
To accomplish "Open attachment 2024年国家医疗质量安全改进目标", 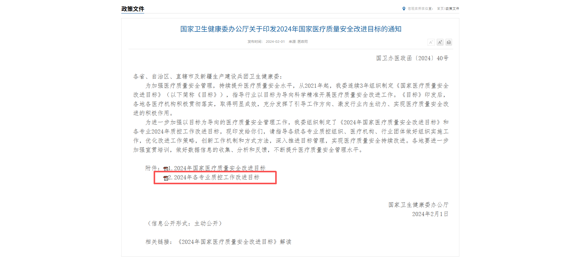I will click(x=217, y=168).
